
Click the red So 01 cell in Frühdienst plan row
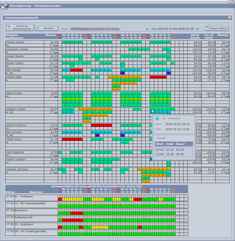pyautogui.click(x=60, y=200)
